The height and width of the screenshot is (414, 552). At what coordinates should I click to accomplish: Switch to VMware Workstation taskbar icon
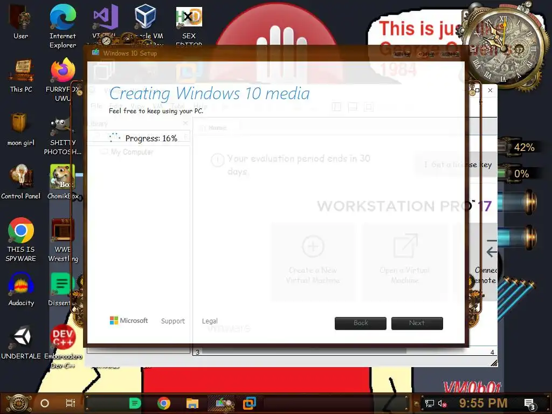tap(250, 403)
